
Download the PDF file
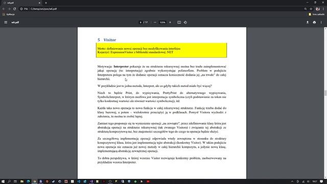coord(308,22)
